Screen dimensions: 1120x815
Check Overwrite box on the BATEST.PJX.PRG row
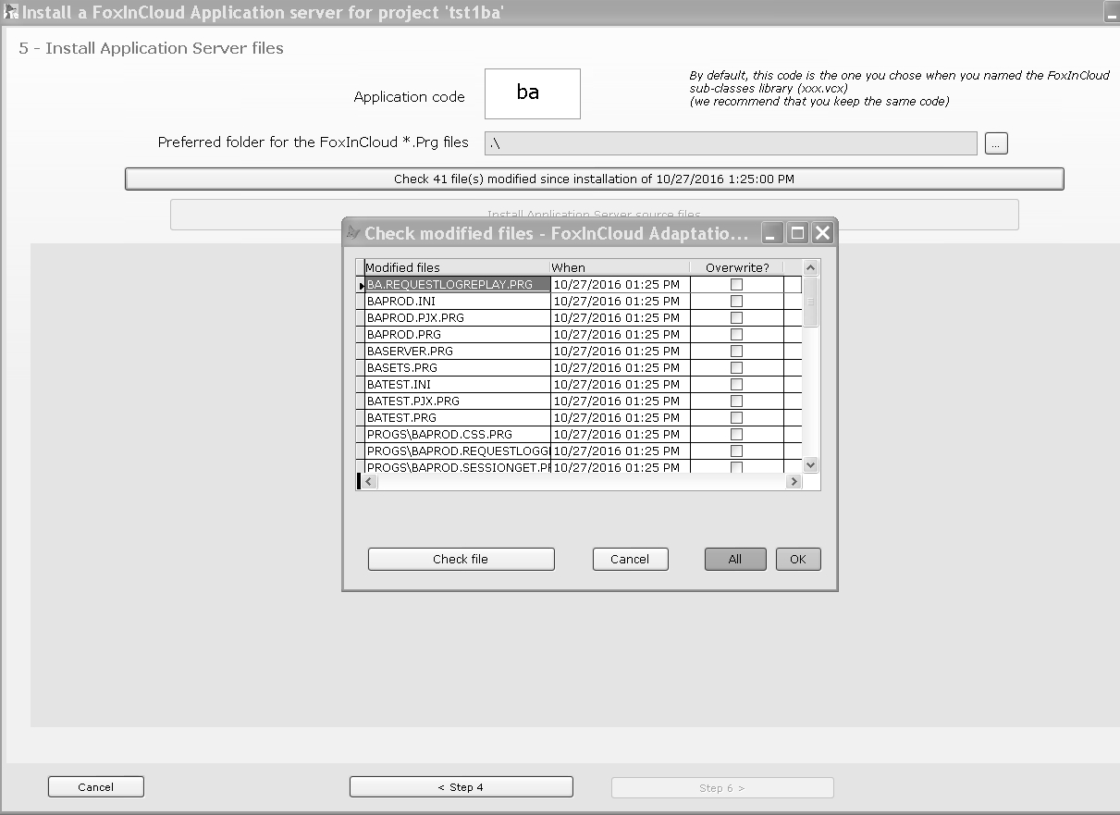[736, 401]
